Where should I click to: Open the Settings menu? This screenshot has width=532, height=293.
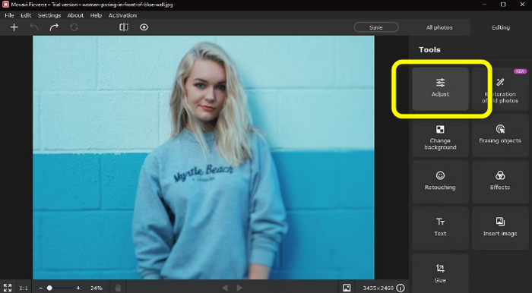pyautogui.click(x=49, y=15)
